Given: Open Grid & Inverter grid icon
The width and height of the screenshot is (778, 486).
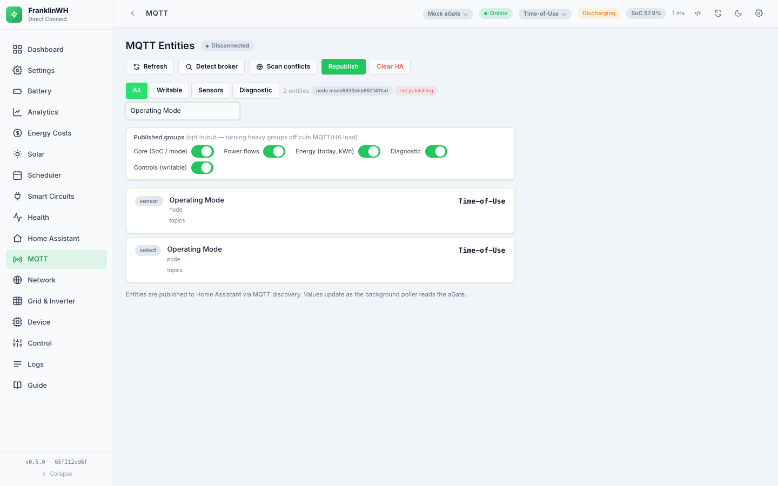Looking at the screenshot, I should (x=17, y=301).
